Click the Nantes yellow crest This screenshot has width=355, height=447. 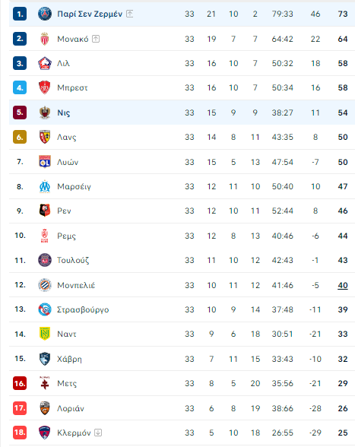[x=45, y=334]
